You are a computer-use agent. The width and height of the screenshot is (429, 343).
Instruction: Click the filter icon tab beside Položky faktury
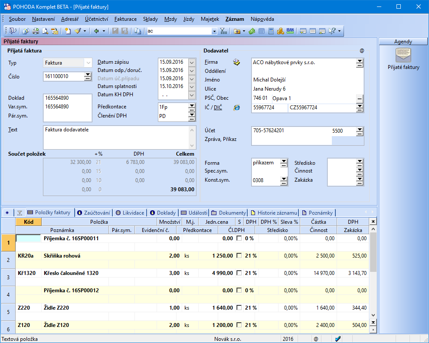pyautogui.click(x=20, y=212)
